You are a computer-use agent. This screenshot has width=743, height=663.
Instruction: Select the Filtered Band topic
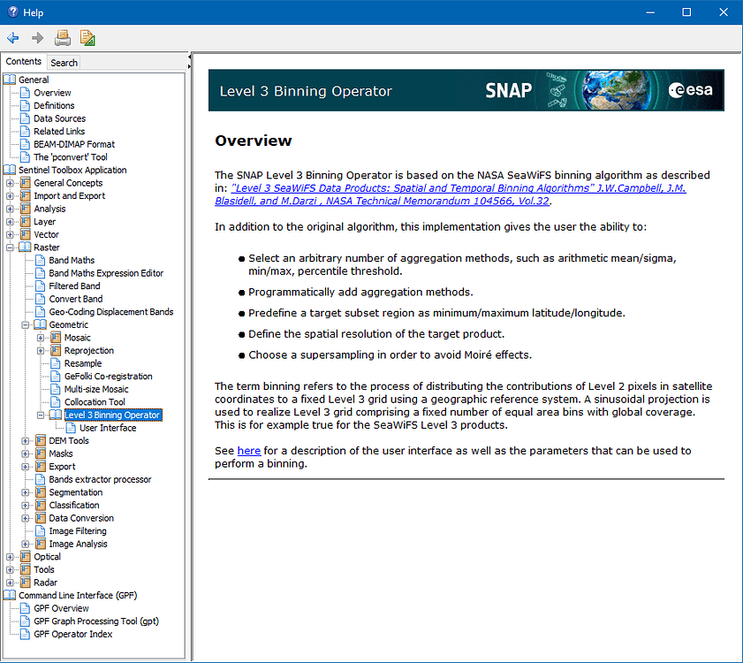(x=74, y=286)
